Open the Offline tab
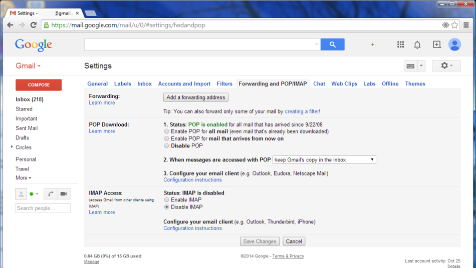Viewport: 476px width, 268px height. coord(390,83)
